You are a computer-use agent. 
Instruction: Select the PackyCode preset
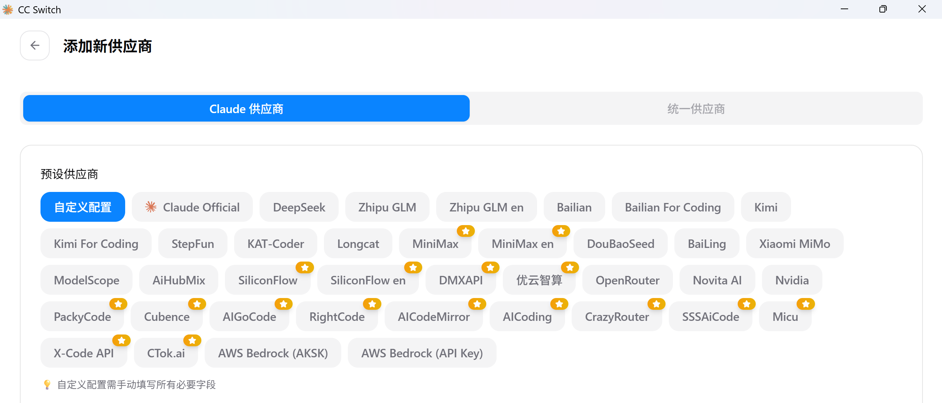point(82,316)
